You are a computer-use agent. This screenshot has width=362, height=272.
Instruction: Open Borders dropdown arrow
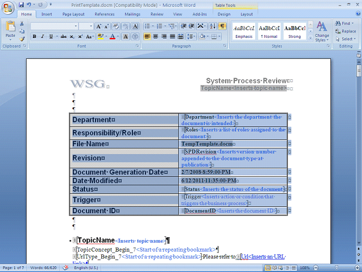tap(219, 36)
